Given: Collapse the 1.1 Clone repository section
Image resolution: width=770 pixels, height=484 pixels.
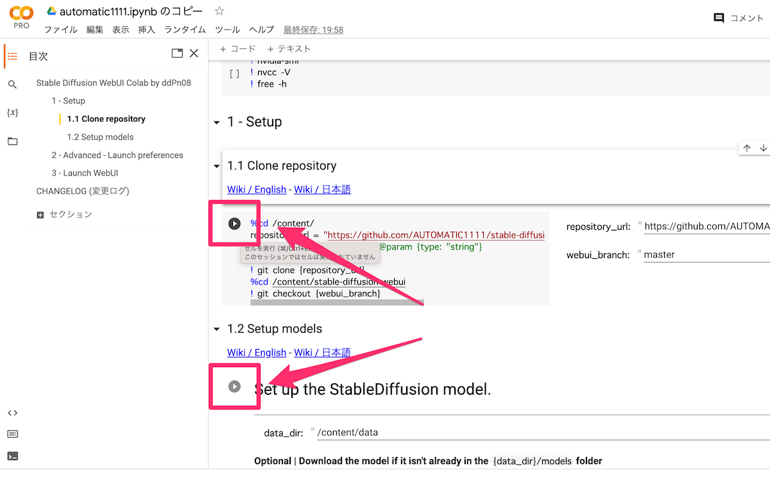Looking at the screenshot, I should pos(216,166).
